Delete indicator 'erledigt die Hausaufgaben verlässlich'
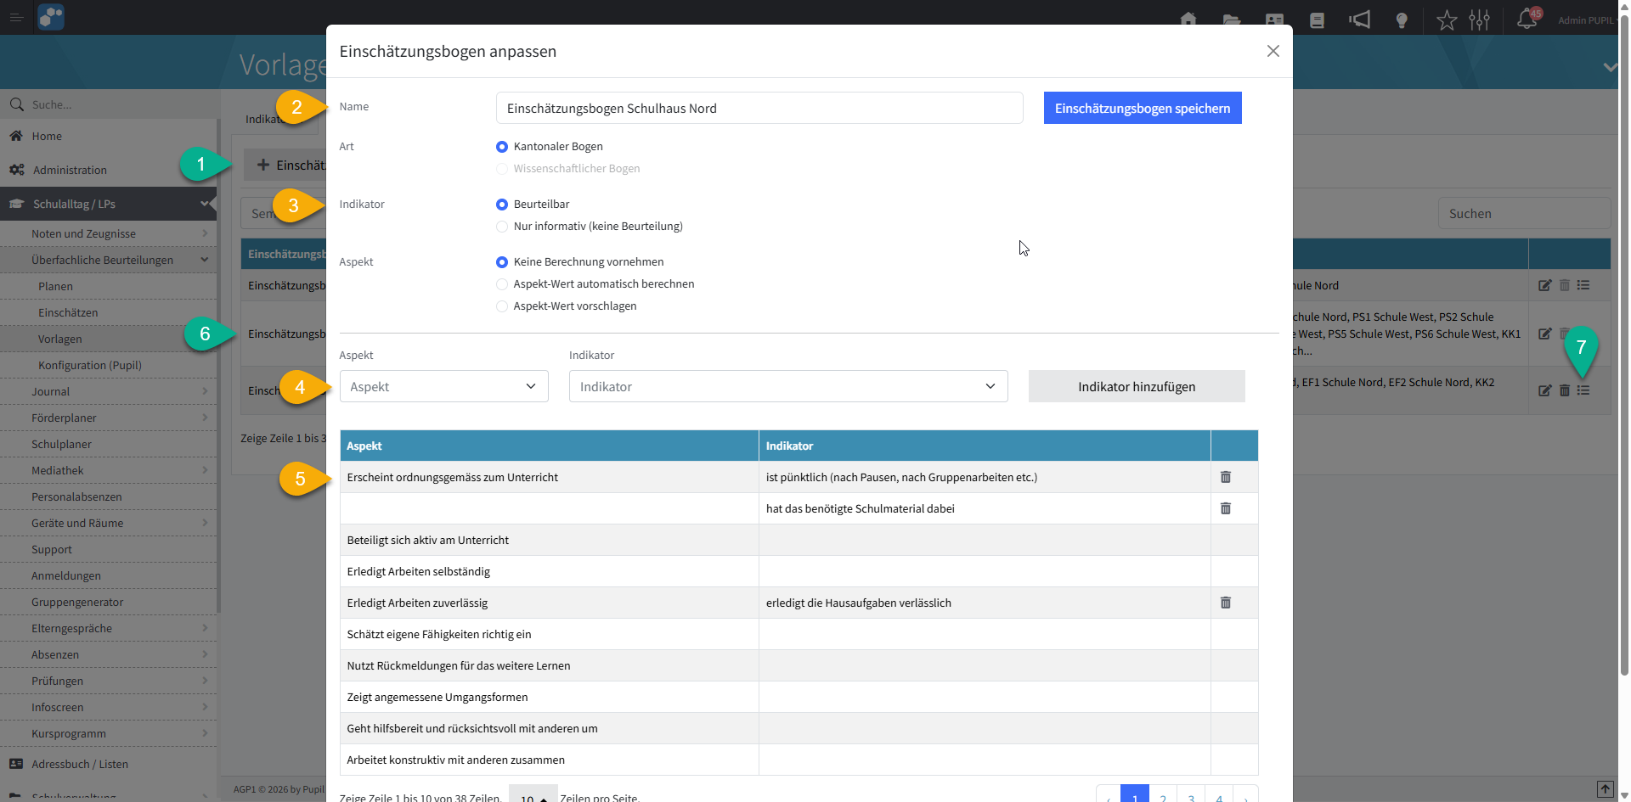This screenshot has width=1631, height=802. [x=1226, y=603]
